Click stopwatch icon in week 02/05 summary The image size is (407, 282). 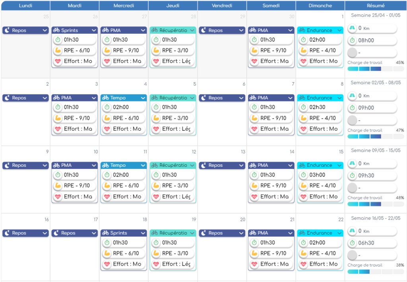click(x=352, y=108)
